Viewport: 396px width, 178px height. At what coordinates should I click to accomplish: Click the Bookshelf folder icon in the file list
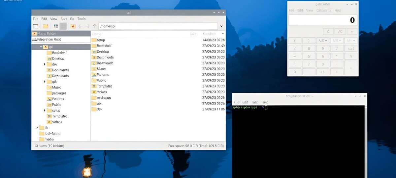pyautogui.click(x=94, y=46)
